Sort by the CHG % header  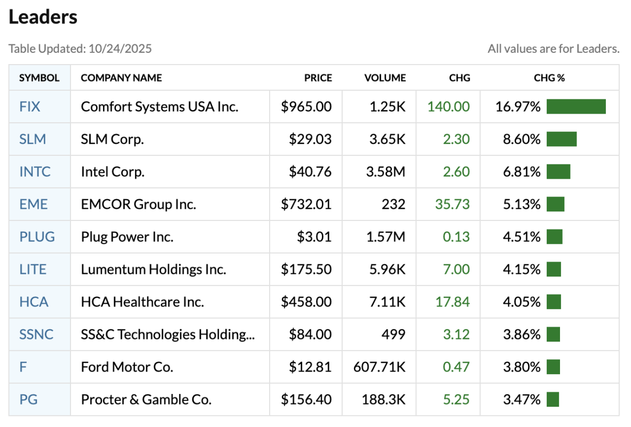point(549,78)
